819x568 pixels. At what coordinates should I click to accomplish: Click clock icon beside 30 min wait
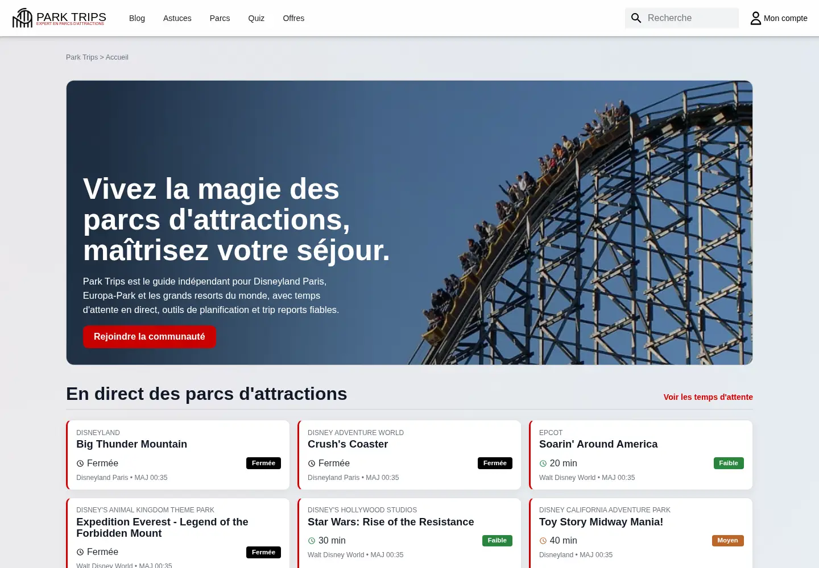[312, 541]
